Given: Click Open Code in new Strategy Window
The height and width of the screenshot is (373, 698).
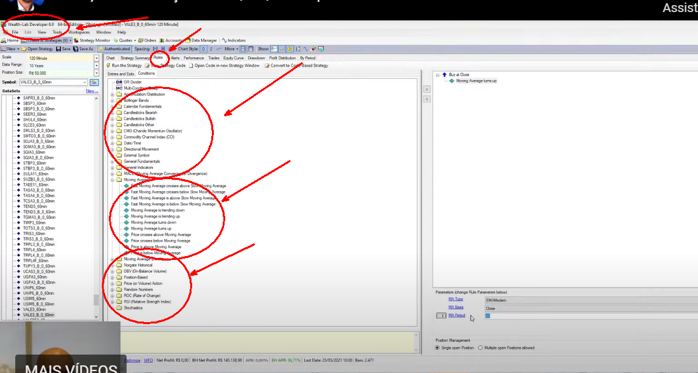Looking at the screenshot, I should tap(224, 65).
